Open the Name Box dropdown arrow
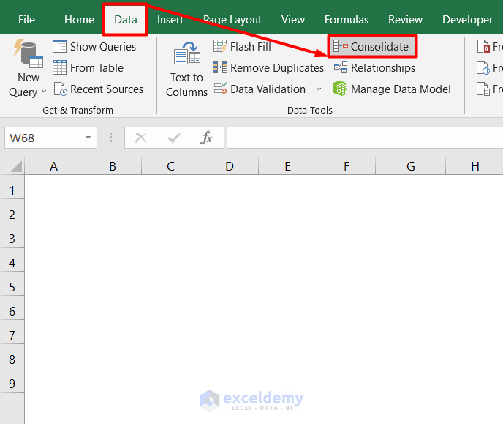 pyautogui.click(x=88, y=138)
